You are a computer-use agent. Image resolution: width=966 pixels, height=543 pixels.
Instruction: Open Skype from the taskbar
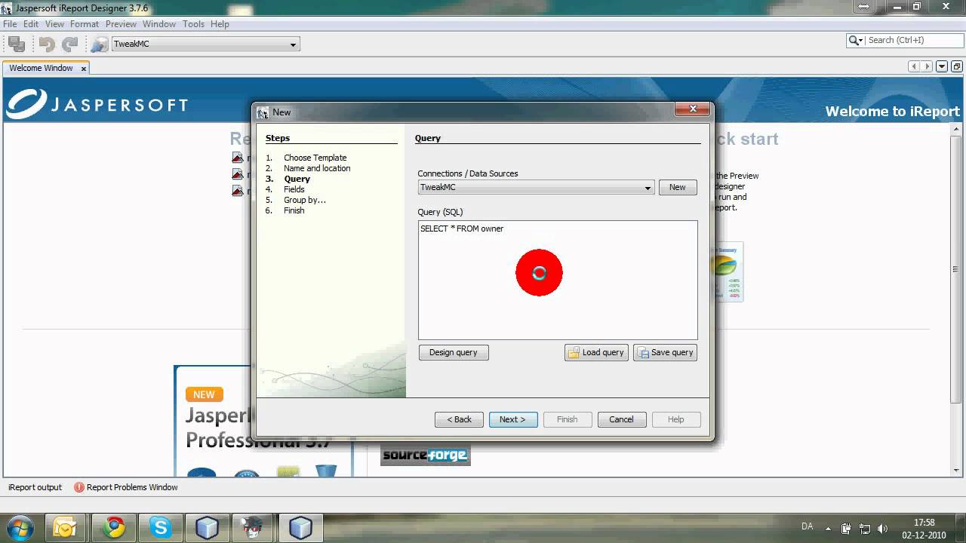click(x=161, y=528)
